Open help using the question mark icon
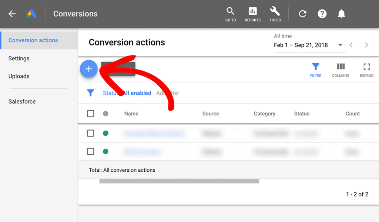The height and width of the screenshot is (222, 379). [x=322, y=14]
